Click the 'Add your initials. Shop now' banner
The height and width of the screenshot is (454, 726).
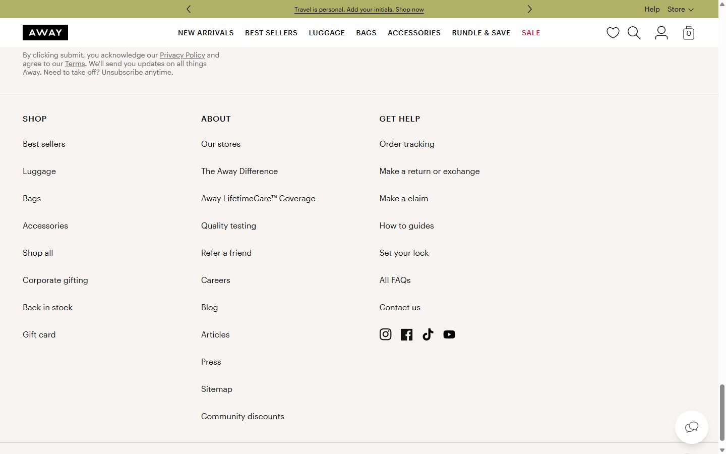point(359,10)
